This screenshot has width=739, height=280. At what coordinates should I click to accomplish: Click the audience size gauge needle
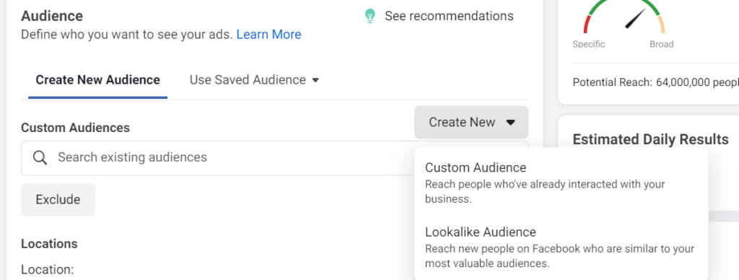click(635, 18)
